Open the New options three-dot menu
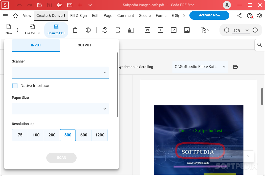The width and height of the screenshot is (265, 176). [18, 30]
